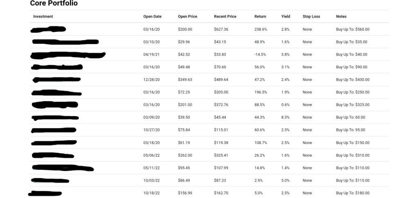Sort the table by Return header

(260, 17)
